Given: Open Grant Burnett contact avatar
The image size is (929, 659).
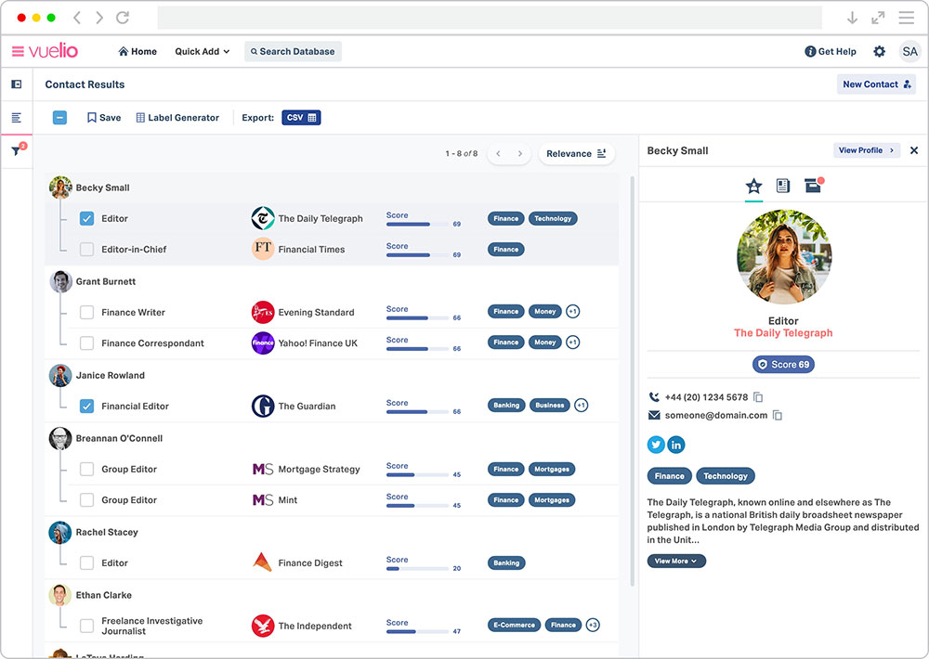Looking at the screenshot, I should click(x=60, y=281).
